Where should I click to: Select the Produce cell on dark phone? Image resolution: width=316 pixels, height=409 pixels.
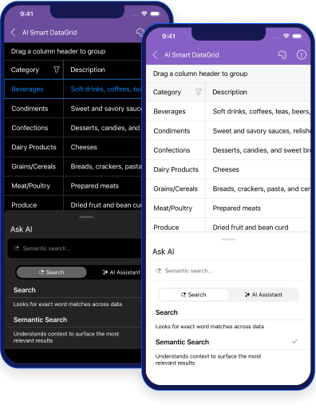point(34,203)
